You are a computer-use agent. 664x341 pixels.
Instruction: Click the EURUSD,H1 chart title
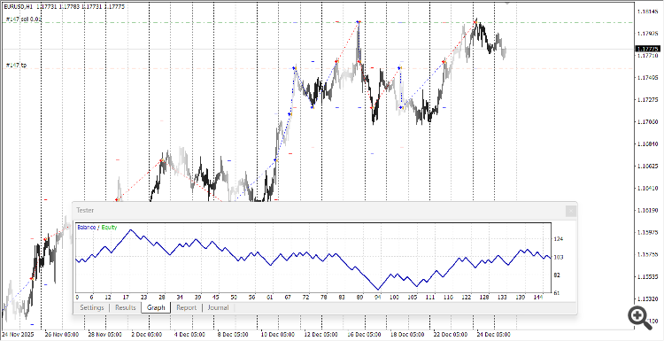(x=19, y=7)
